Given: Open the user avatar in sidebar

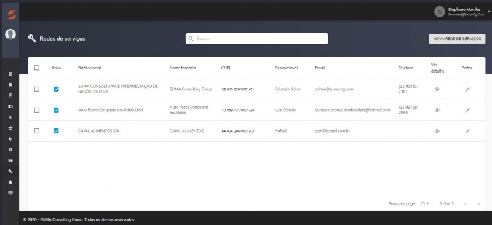Looking at the screenshot, I should point(10,34).
